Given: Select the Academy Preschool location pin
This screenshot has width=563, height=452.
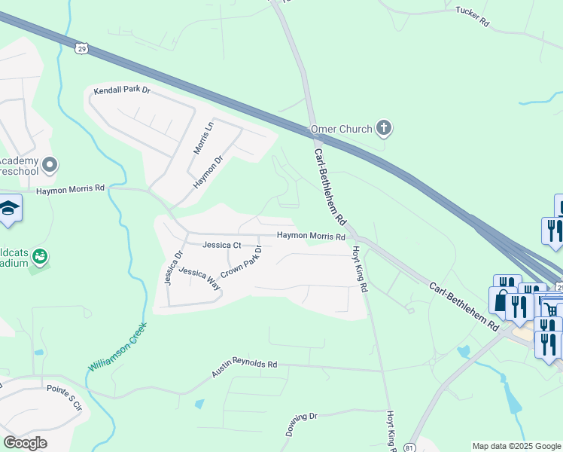Looking at the screenshot, I should coord(50,166).
